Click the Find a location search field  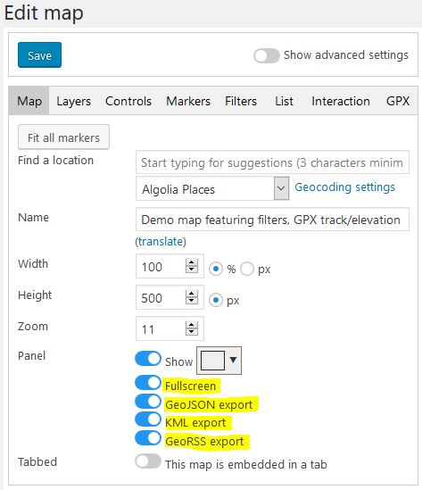pos(272,162)
